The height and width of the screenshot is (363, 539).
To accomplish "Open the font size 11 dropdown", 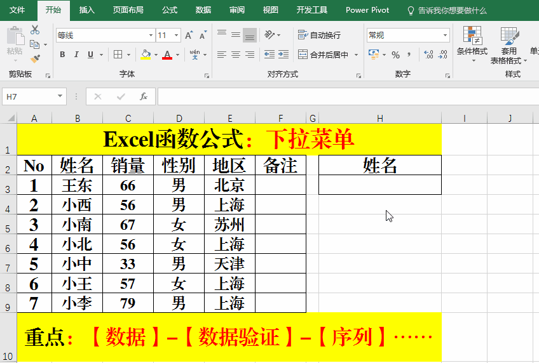I will (177, 36).
